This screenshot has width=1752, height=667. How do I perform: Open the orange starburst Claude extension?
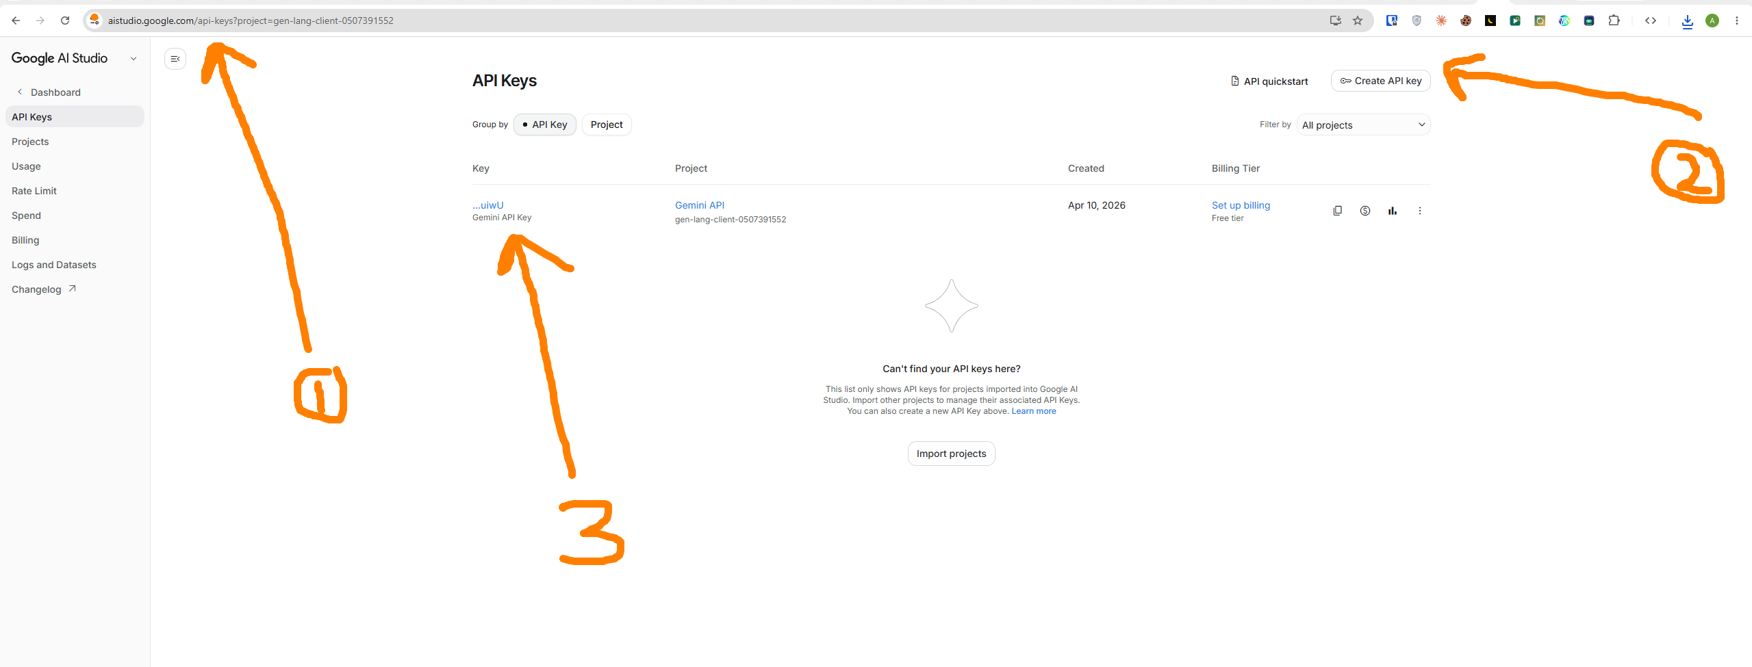click(1441, 21)
